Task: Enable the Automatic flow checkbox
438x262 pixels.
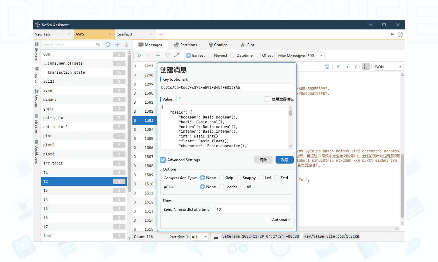Action: click(x=268, y=219)
